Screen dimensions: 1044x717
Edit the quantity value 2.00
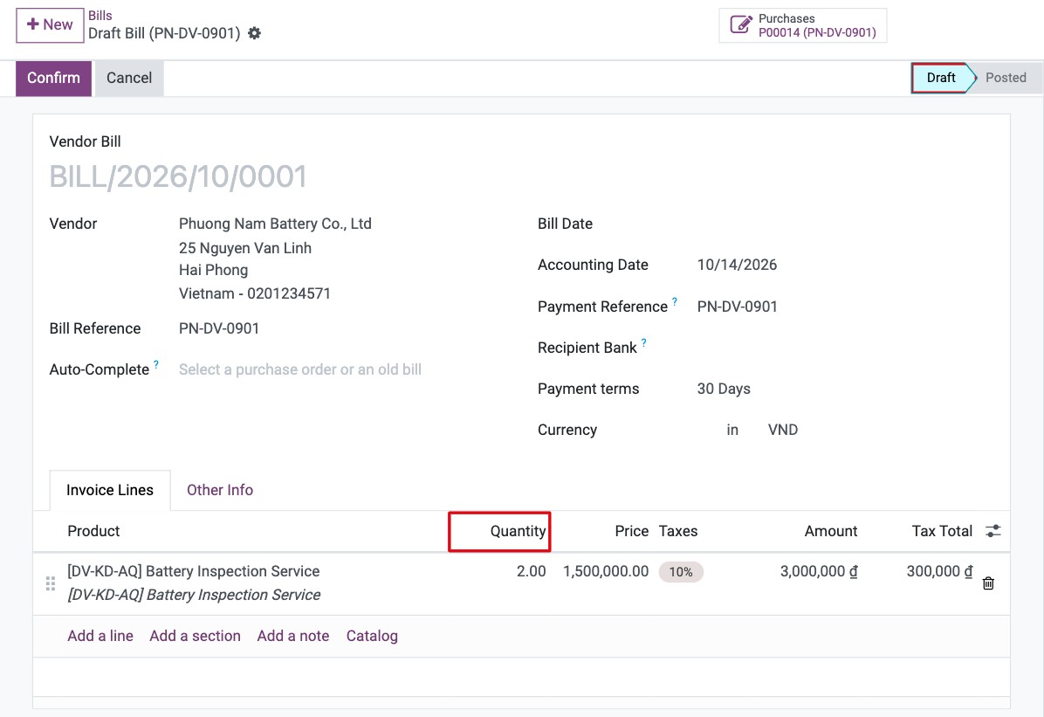[x=531, y=571]
